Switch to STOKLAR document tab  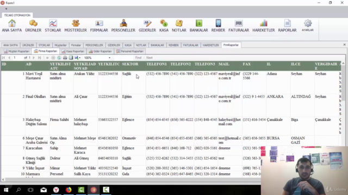coord(44,45)
